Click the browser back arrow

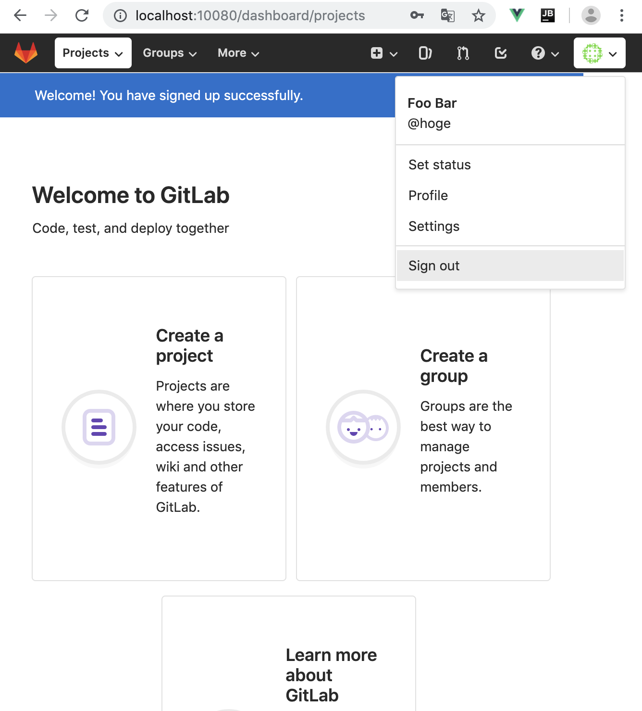pos(20,15)
